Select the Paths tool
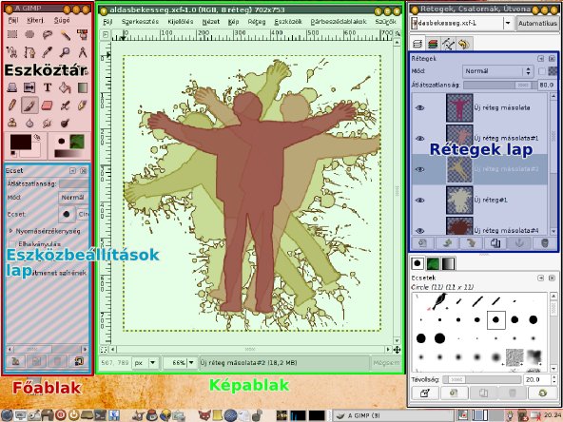 tap(29, 52)
